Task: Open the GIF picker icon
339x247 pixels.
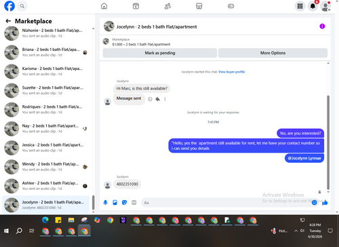Action: (x=134, y=202)
